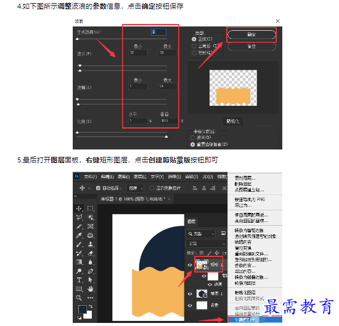Open the 编辑(E) menu
This screenshot has width=339, height=326.
point(107,177)
